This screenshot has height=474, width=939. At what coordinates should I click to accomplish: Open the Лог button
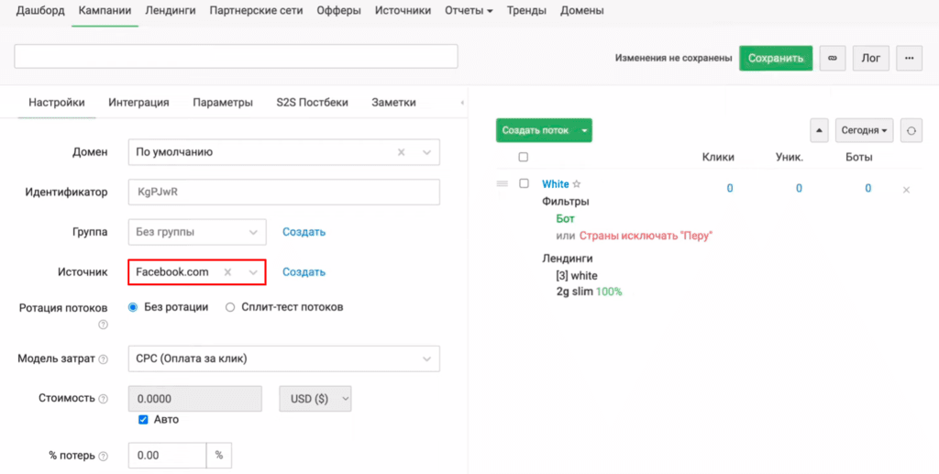pos(871,58)
